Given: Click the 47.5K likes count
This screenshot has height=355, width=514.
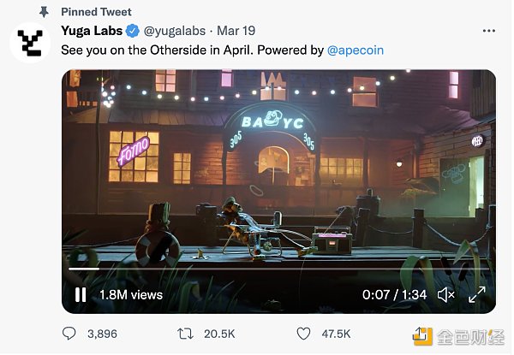Looking at the screenshot, I should (336, 334).
